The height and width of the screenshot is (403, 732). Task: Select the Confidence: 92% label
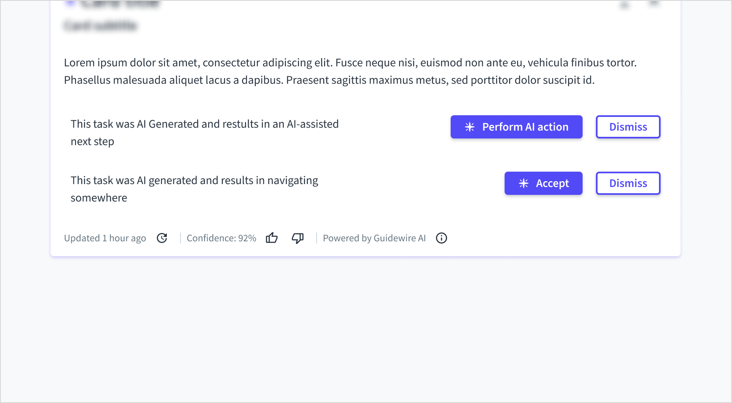[222, 238]
